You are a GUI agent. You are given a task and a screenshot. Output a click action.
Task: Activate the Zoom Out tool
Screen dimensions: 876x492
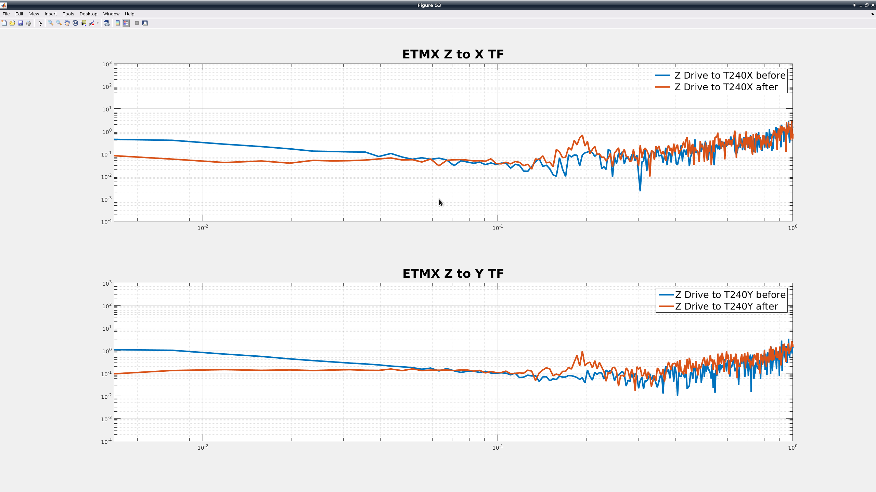tap(59, 23)
